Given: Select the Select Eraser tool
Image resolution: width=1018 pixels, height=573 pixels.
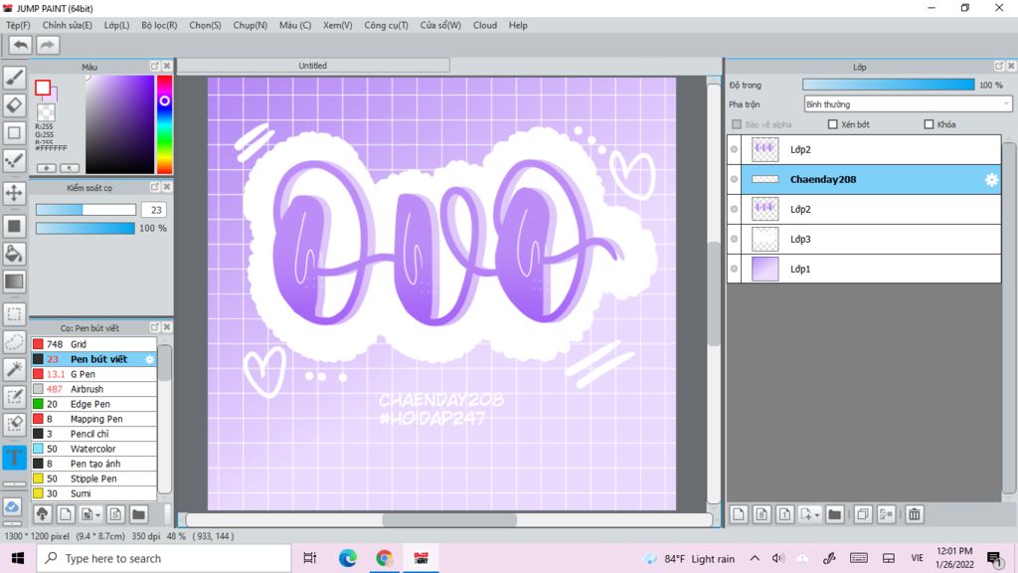Looking at the screenshot, I should coord(14,425).
